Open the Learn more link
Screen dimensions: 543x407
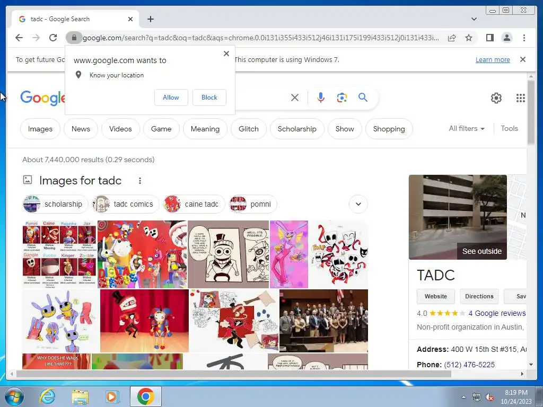(x=493, y=59)
